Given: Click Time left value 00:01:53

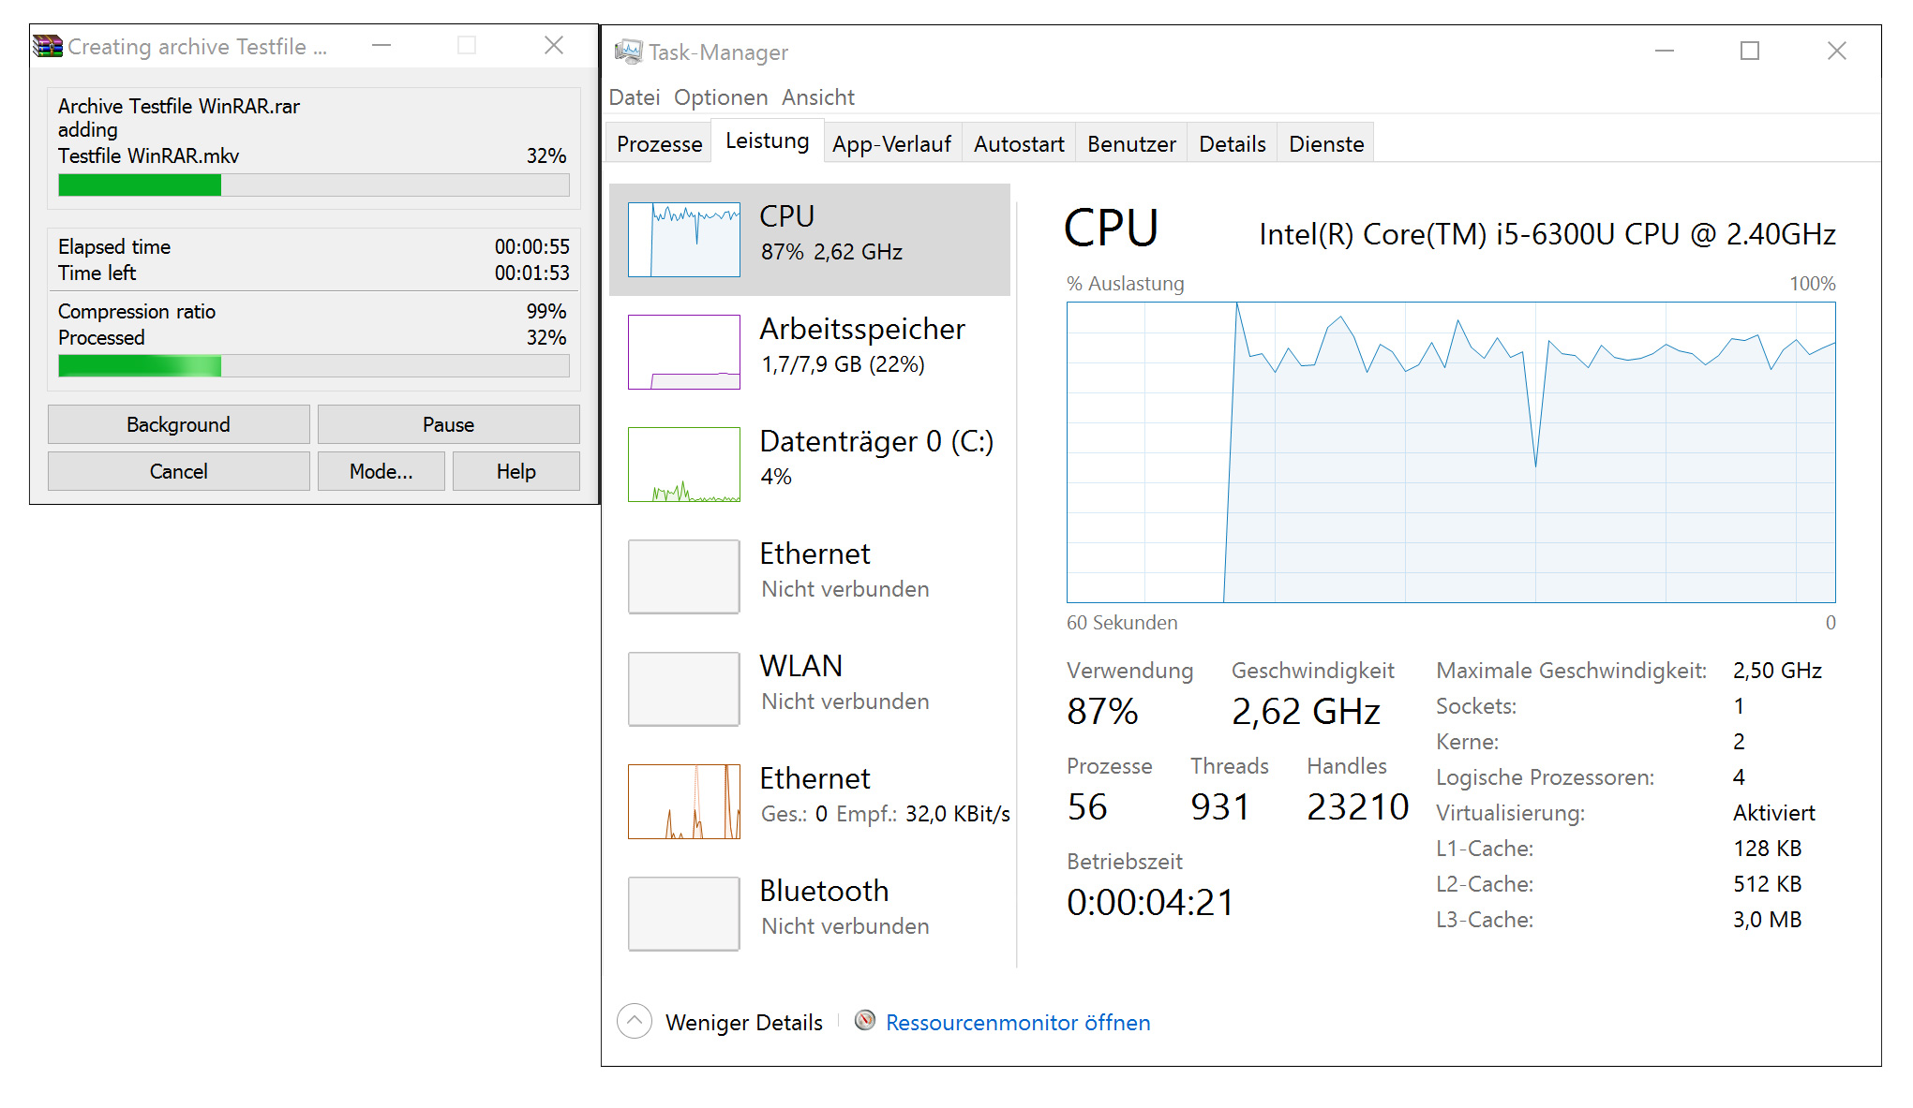Looking at the screenshot, I should click(x=532, y=273).
